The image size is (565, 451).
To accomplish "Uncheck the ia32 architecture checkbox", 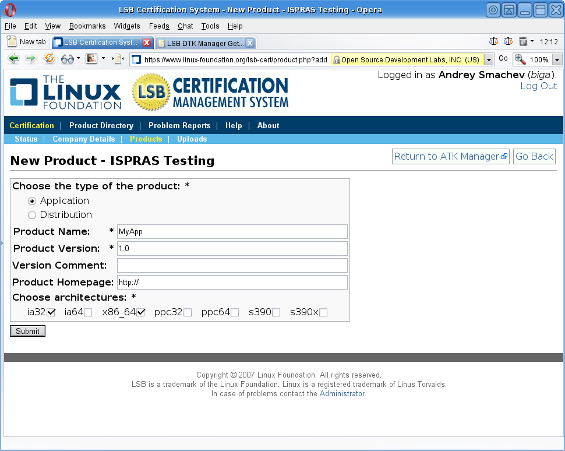I will 51,312.
